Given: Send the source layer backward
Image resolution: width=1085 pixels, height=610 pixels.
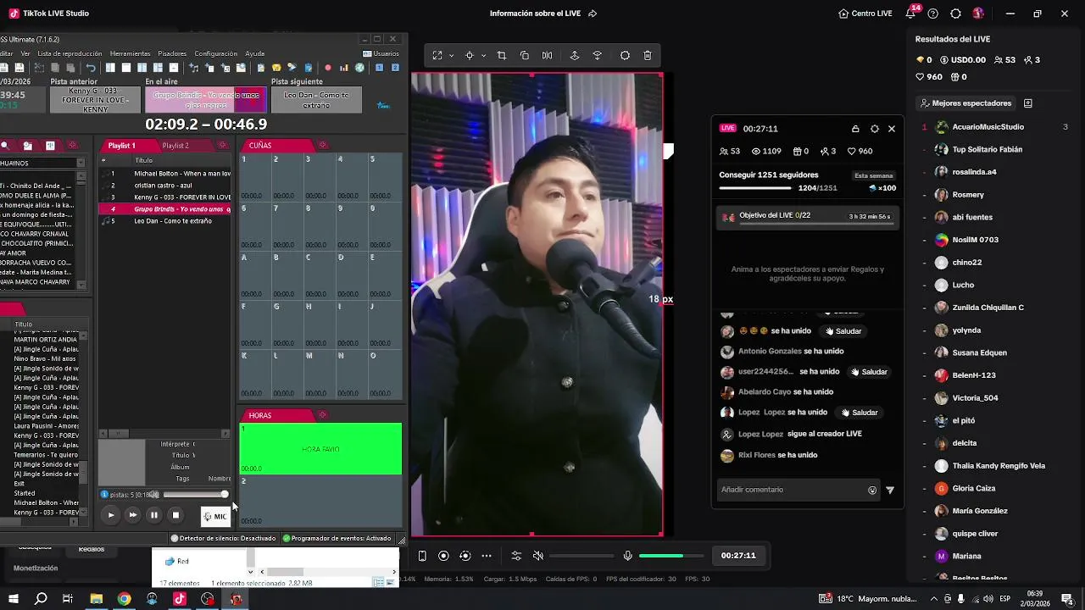Looking at the screenshot, I should click(597, 56).
